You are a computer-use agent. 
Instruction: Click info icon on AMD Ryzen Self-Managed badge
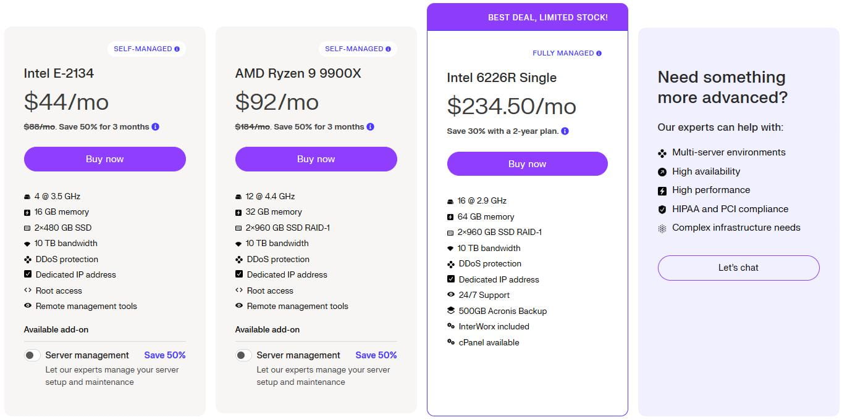pos(389,49)
